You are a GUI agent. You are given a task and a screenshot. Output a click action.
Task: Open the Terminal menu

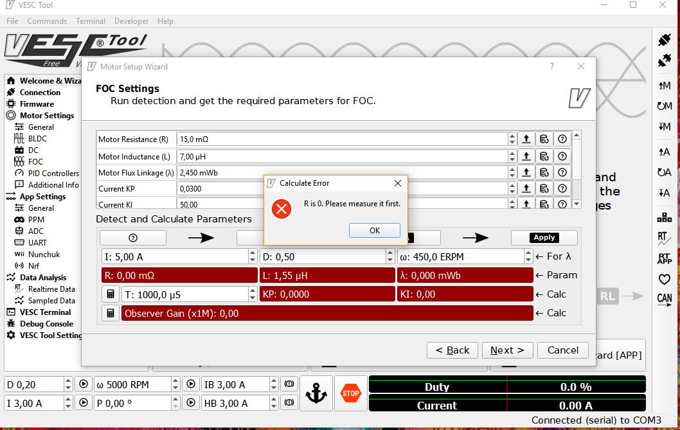(x=91, y=21)
